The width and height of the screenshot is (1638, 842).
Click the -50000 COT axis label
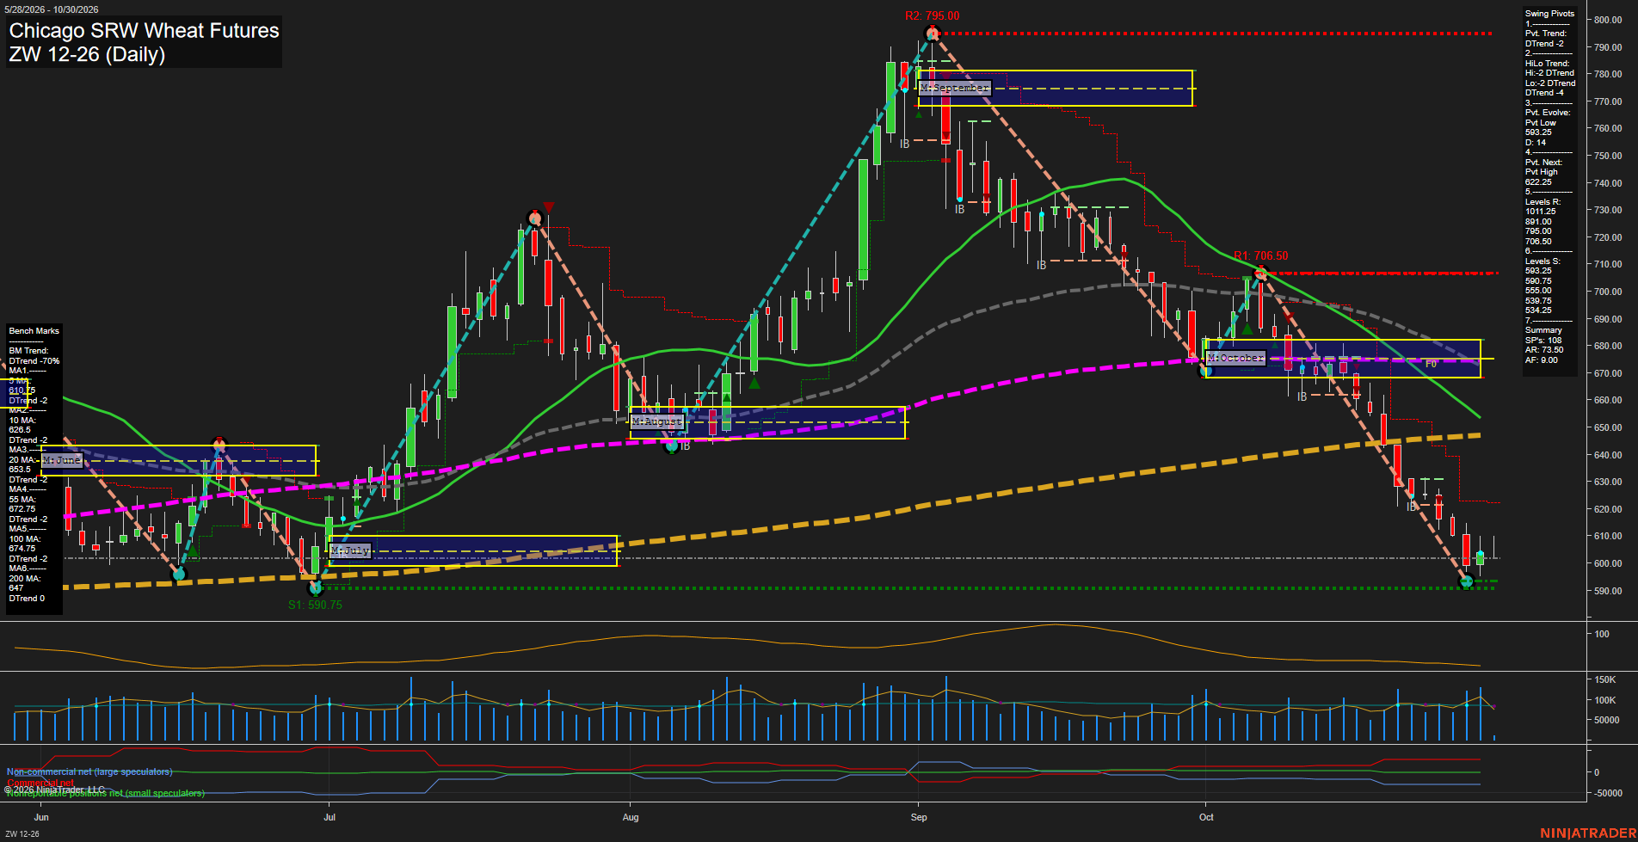coord(1609,793)
